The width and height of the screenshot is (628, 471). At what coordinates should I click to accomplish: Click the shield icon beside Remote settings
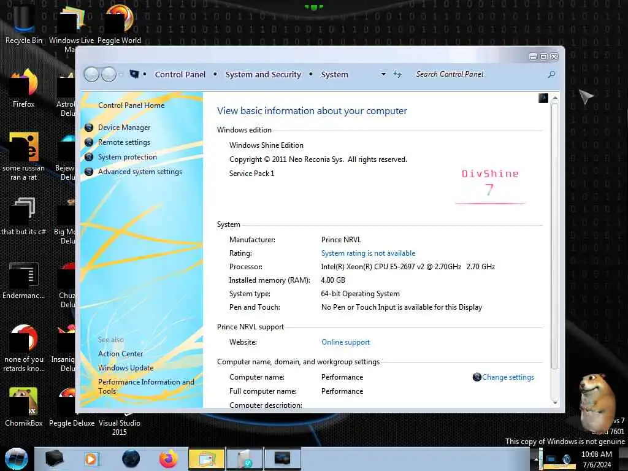89,142
